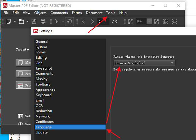196x140 pixels.
Task: Click the Master PDF Editor title bar logo
Action: click(x=5, y=5)
